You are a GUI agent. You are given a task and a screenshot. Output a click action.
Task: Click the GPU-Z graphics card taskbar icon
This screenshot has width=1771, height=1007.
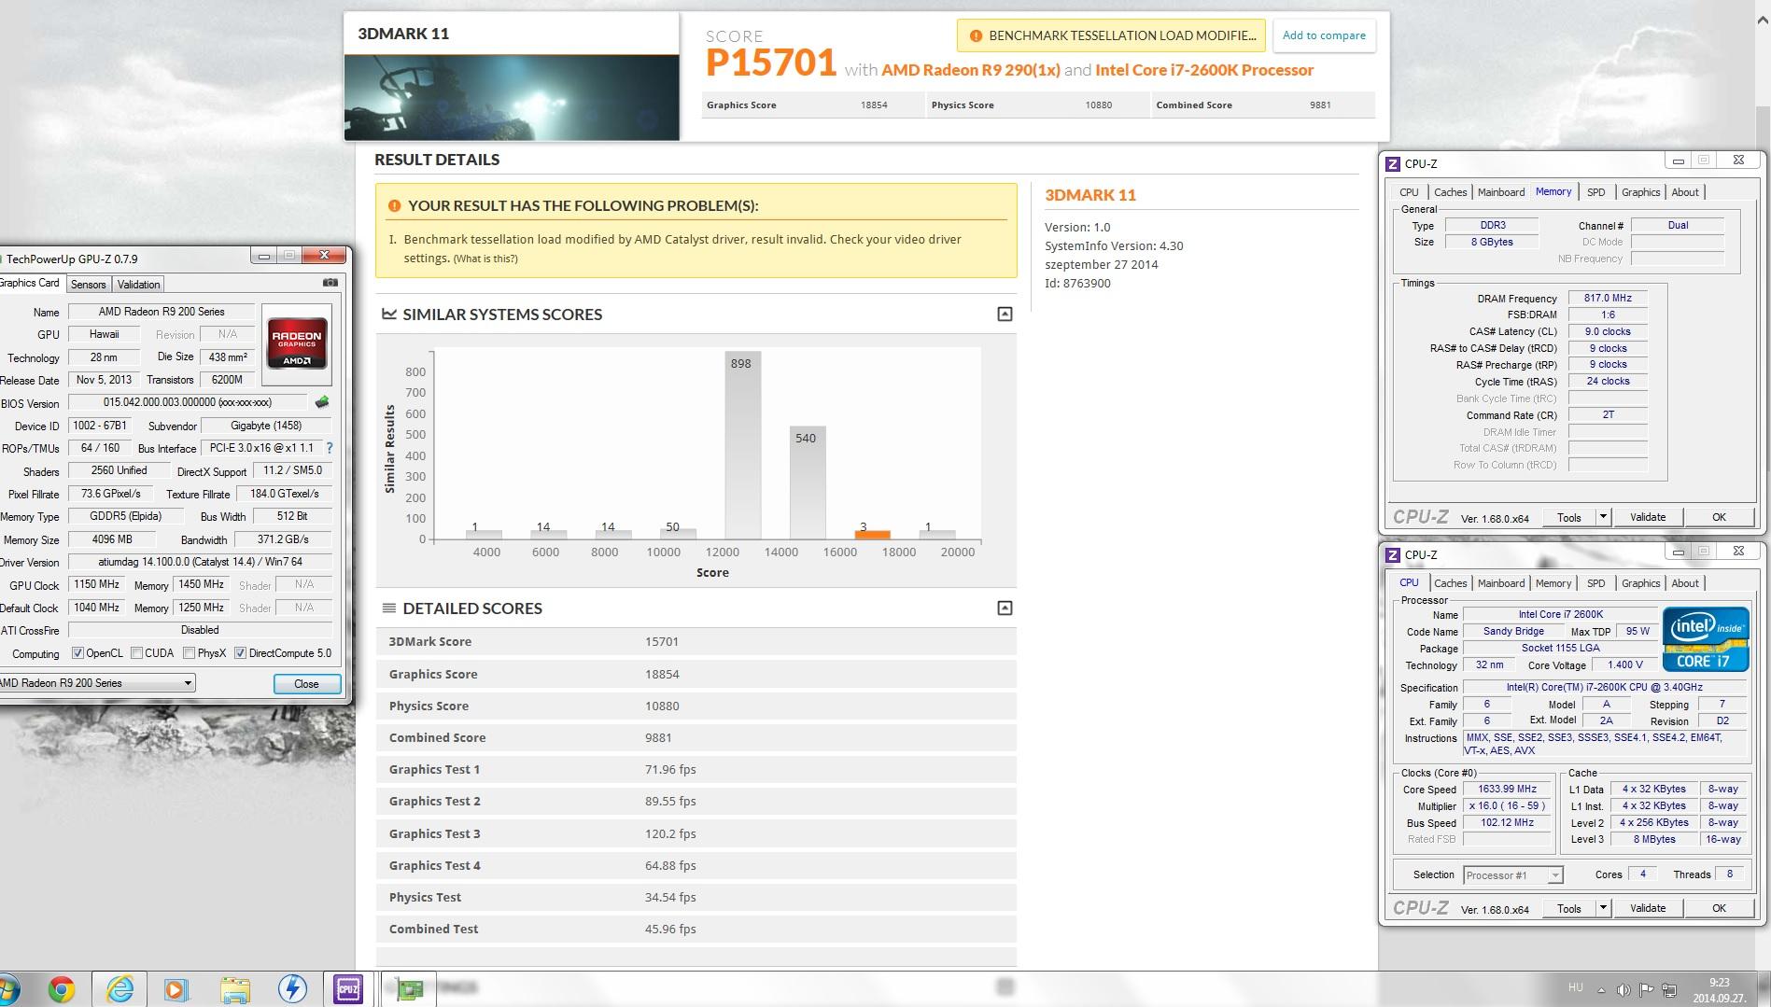point(410,989)
